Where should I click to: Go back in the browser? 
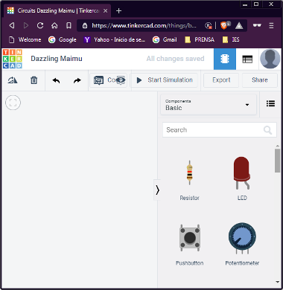[12, 25]
